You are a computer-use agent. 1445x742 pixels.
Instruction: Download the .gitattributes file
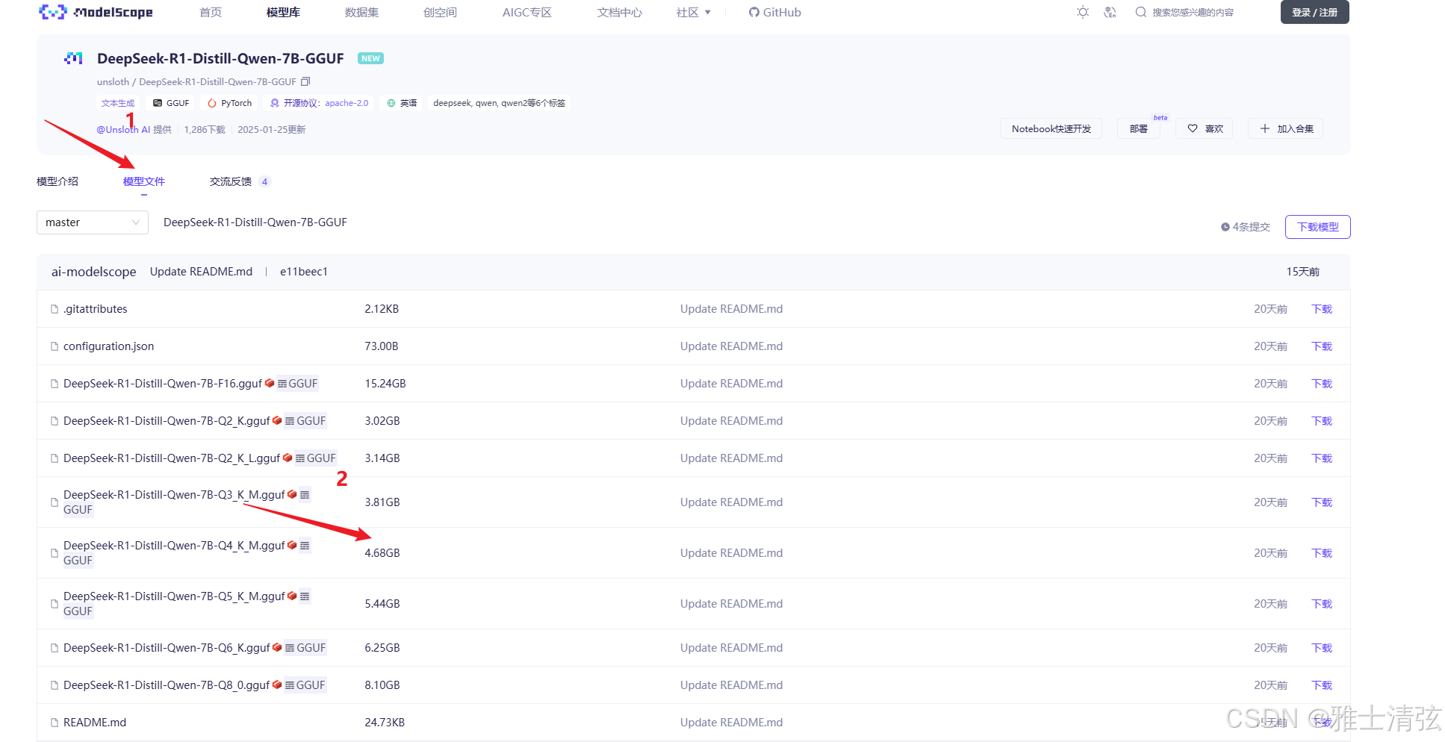click(x=1322, y=309)
